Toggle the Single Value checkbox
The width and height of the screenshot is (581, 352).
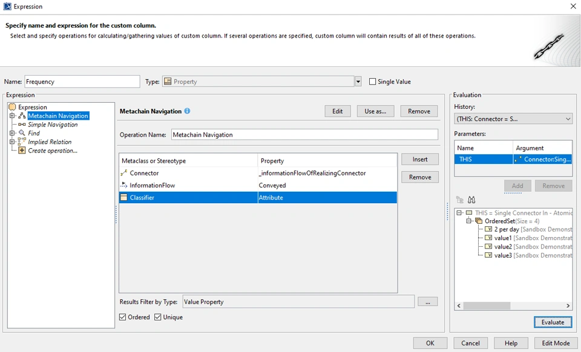(373, 82)
